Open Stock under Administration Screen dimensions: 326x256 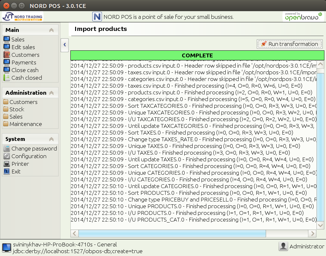point(17,109)
